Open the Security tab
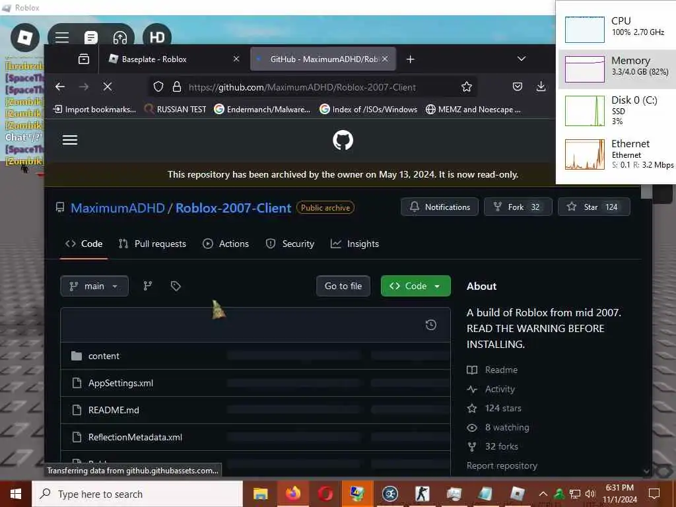 [290, 244]
